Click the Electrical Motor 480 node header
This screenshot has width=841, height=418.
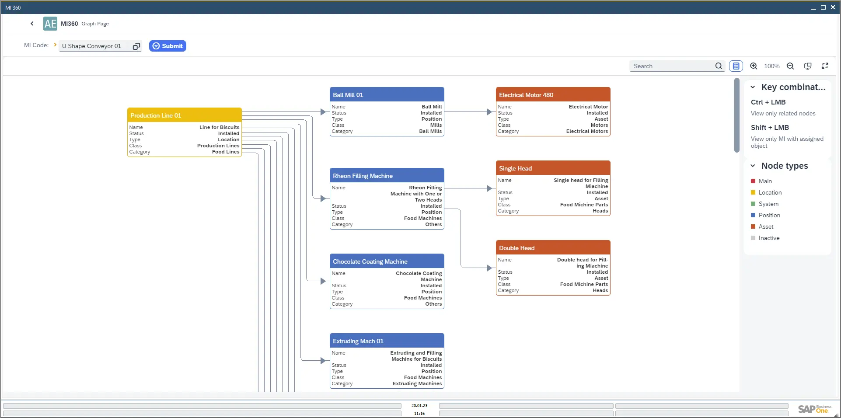(x=553, y=95)
